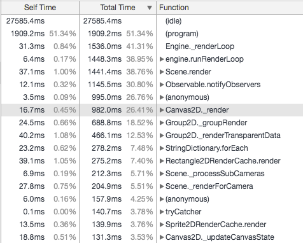The width and height of the screenshot is (303, 243).
Task: Select Scene._renderForCamera function row
Action: point(152,186)
